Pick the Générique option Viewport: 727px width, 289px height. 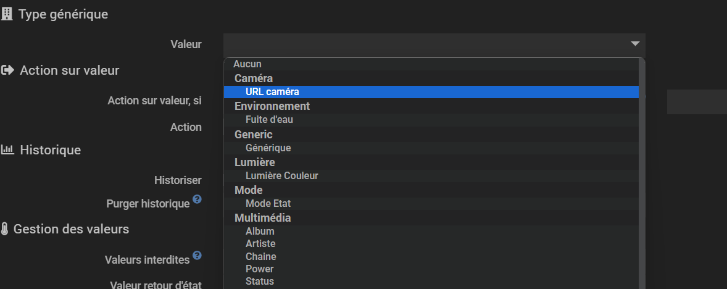(x=268, y=148)
